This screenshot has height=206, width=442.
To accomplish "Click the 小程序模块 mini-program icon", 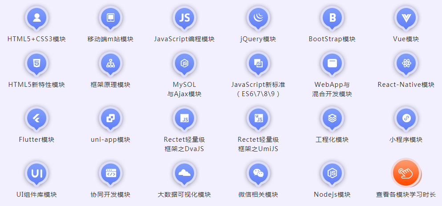I will (x=406, y=119).
